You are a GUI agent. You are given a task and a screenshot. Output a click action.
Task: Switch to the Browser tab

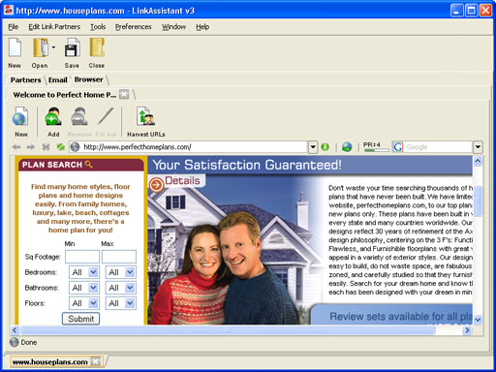pyautogui.click(x=89, y=79)
